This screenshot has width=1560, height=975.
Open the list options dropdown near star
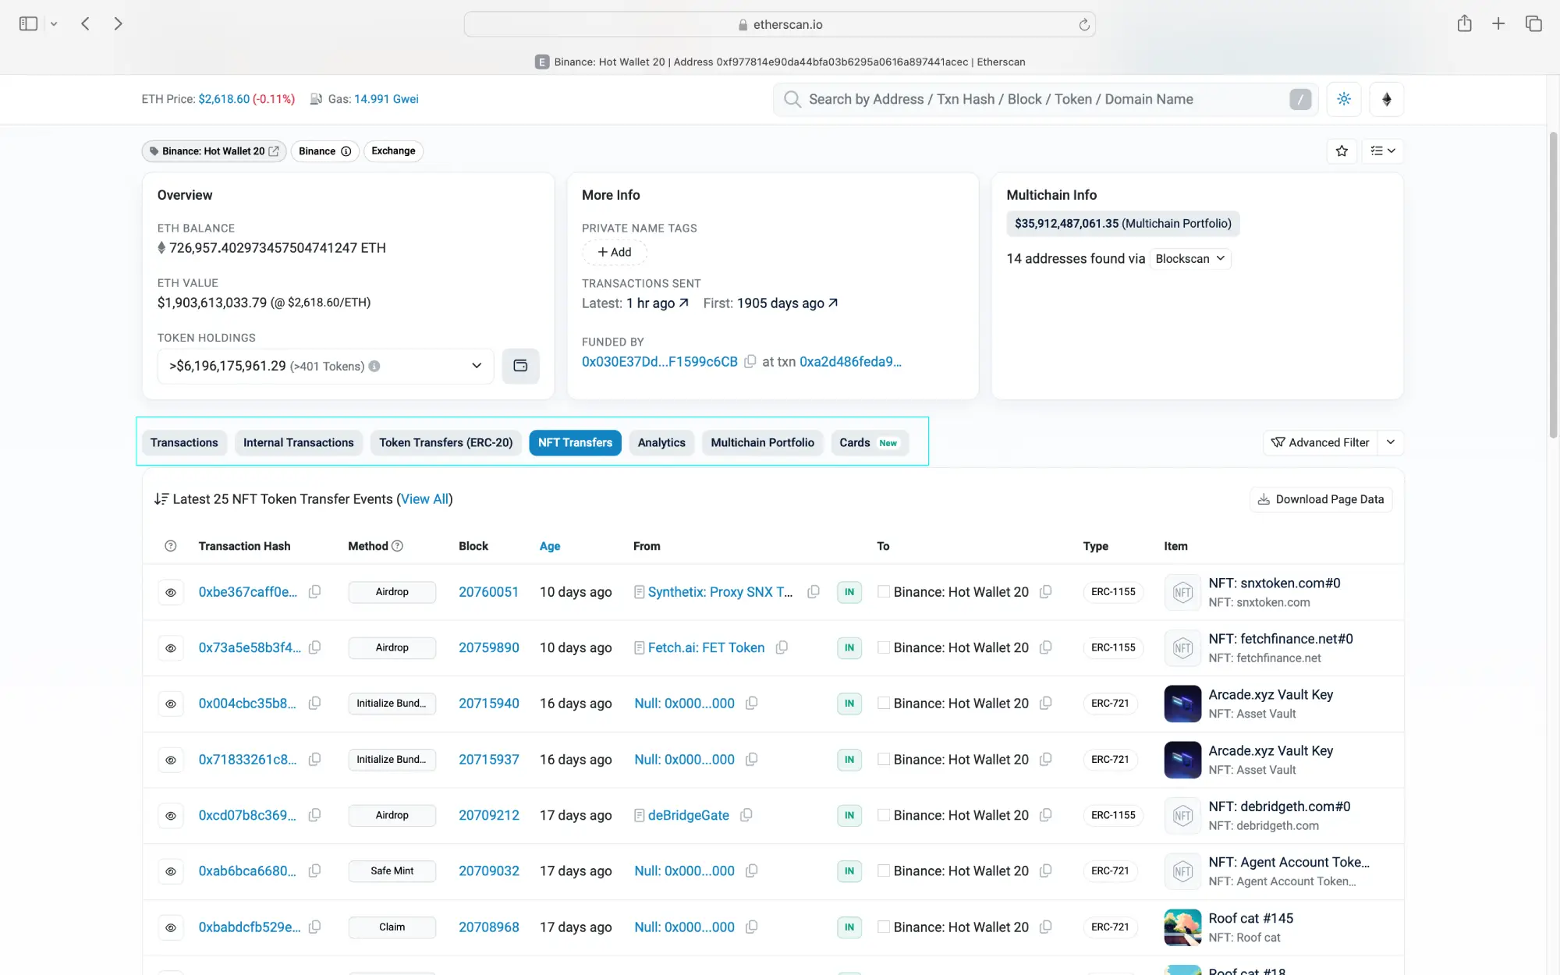click(x=1383, y=151)
